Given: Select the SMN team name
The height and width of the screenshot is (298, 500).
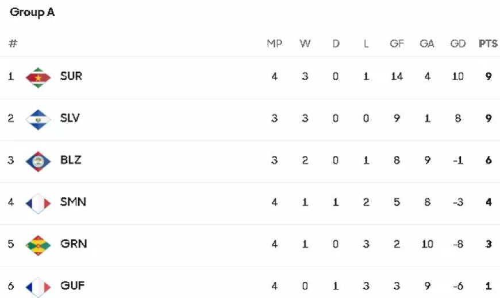Looking at the screenshot, I should pos(73,202).
